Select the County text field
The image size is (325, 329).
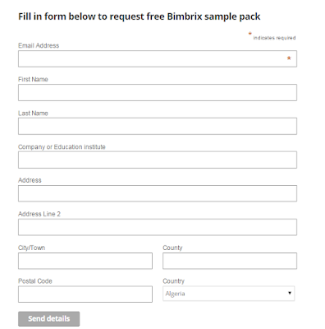pyautogui.click(x=230, y=261)
